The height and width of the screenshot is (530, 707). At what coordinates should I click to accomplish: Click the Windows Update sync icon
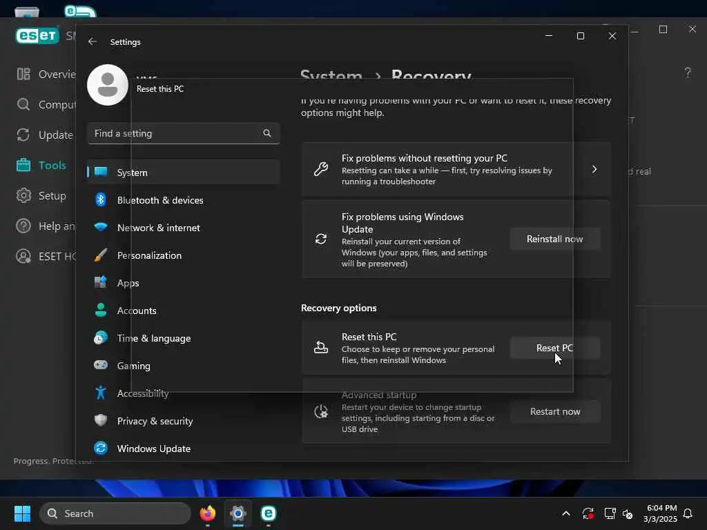point(101,448)
